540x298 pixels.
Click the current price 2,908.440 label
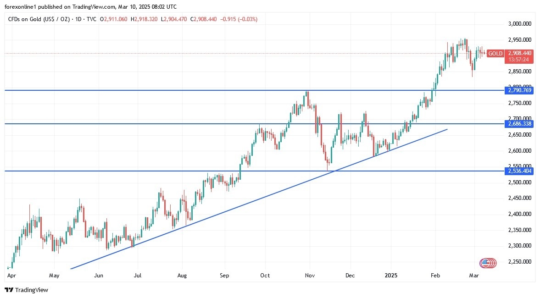pos(520,53)
